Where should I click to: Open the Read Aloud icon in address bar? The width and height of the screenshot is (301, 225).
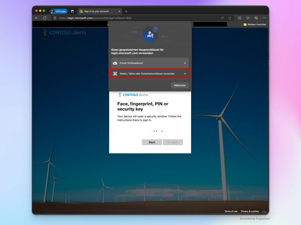click(x=223, y=18)
